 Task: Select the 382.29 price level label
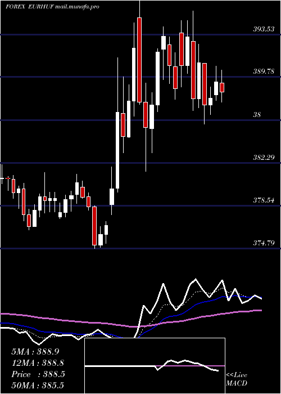(x=264, y=158)
